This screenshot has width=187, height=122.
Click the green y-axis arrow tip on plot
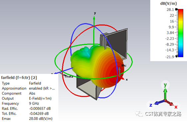(x=94, y=18)
